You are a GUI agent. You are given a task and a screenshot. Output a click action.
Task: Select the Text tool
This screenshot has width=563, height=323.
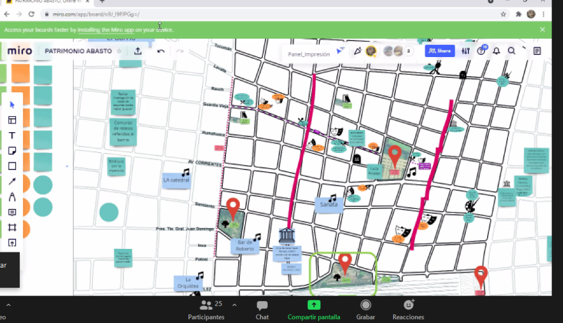click(x=12, y=135)
